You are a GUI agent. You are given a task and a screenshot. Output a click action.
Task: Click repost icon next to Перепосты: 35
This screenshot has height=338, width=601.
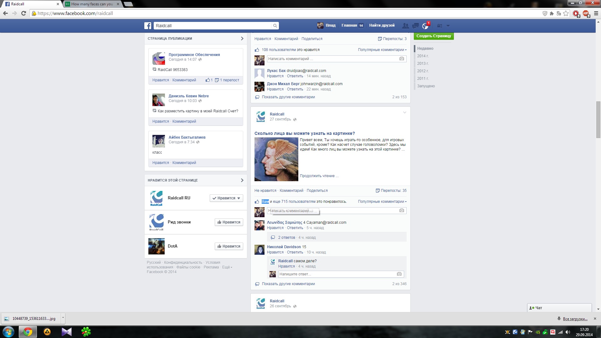coord(378,191)
